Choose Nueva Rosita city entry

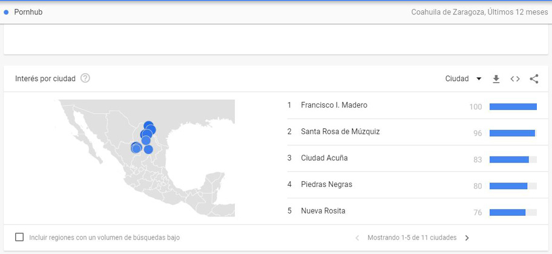point(323,210)
